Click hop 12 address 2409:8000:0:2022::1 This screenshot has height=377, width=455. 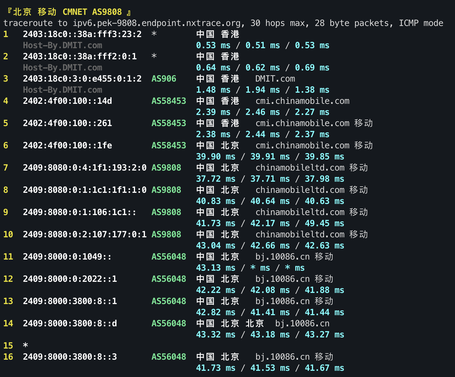(x=70, y=279)
